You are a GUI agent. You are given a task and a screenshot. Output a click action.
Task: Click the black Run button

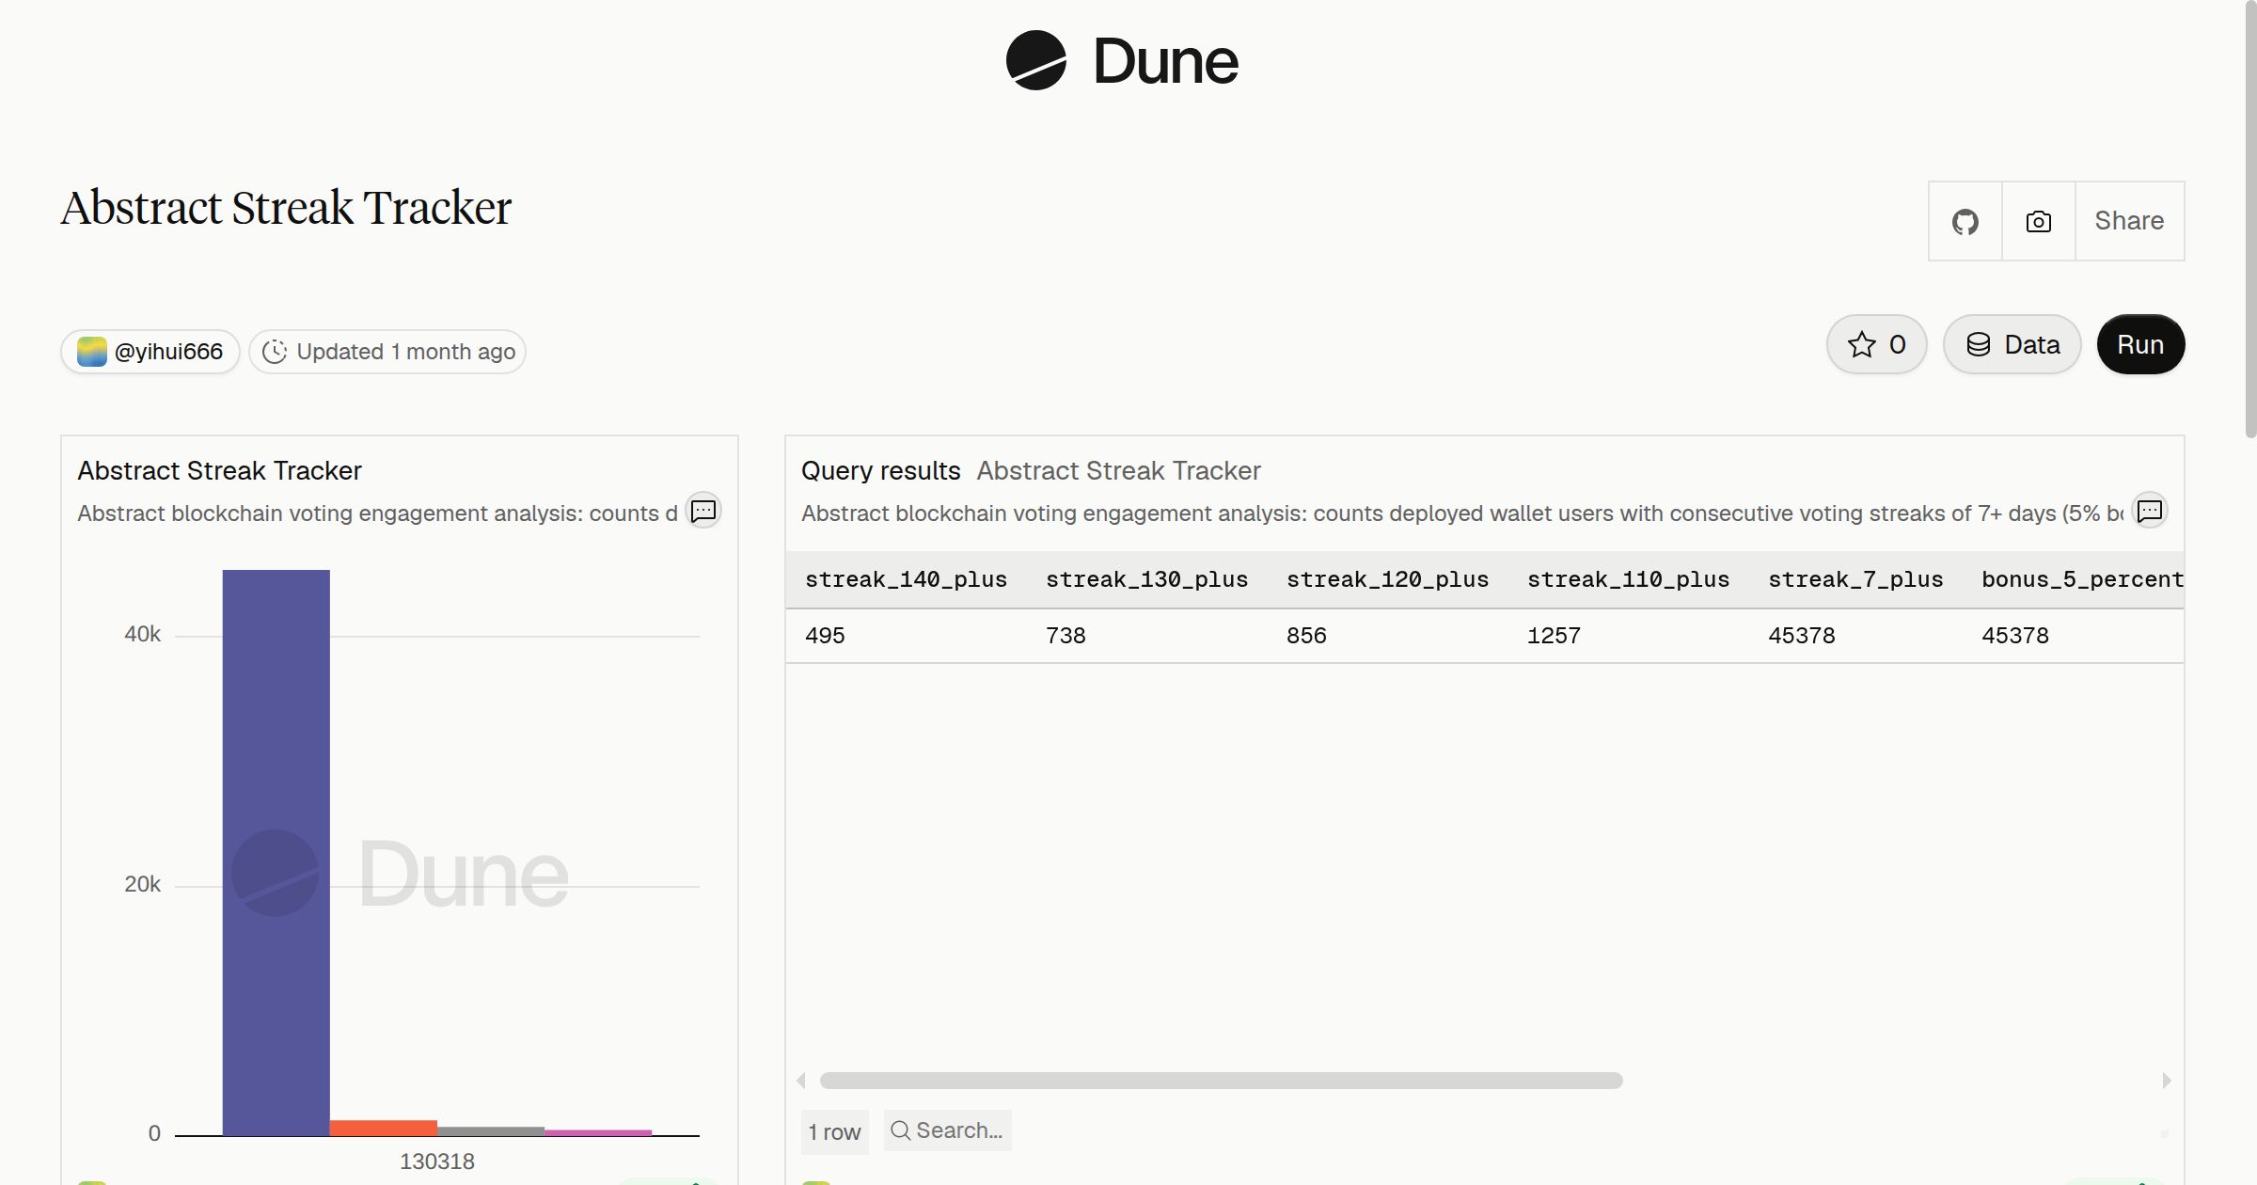[2140, 344]
